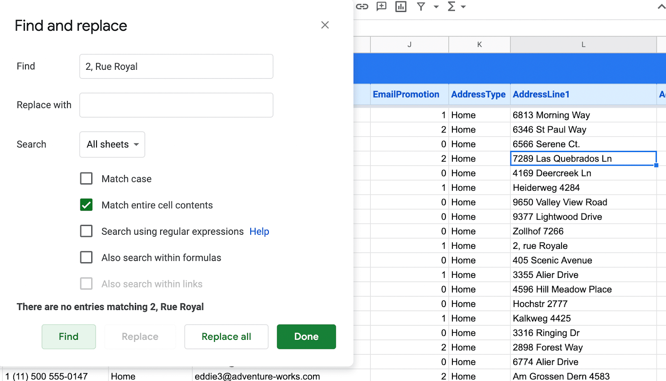Click the Functions sigma icon
Viewport: 666px width, 381px height.
(451, 6)
